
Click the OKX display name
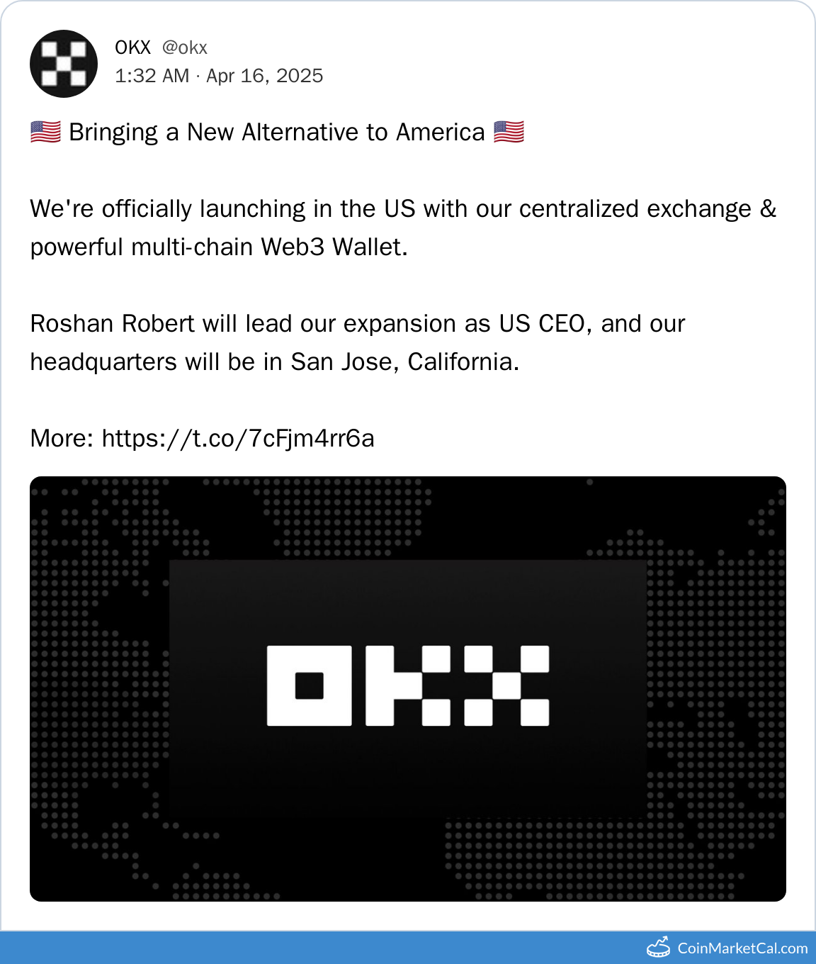click(x=133, y=47)
